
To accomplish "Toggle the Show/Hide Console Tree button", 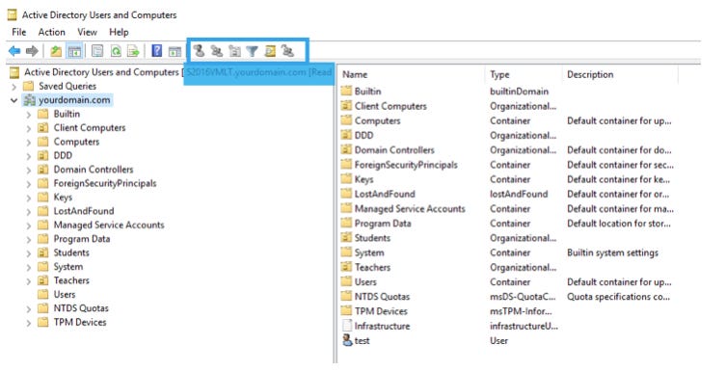I will click(74, 51).
